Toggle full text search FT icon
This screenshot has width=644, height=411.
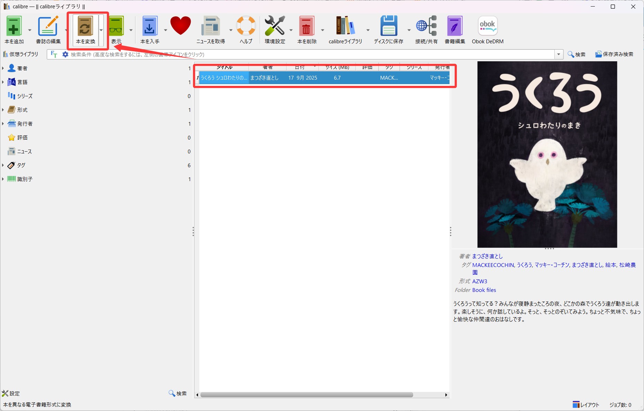tap(54, 54)
